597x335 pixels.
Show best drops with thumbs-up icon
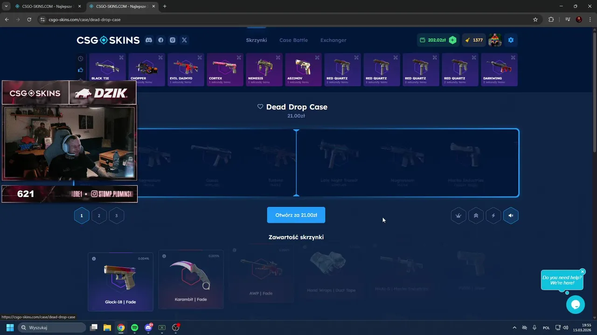coord(80,70)
